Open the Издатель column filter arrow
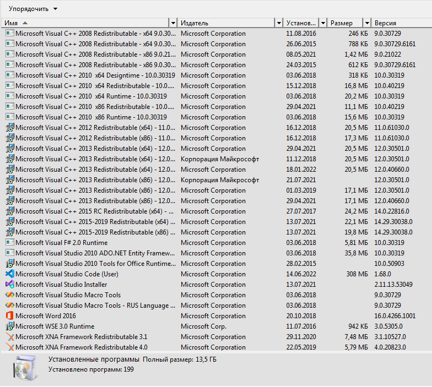432x387 pixels. tap(279, 23)
